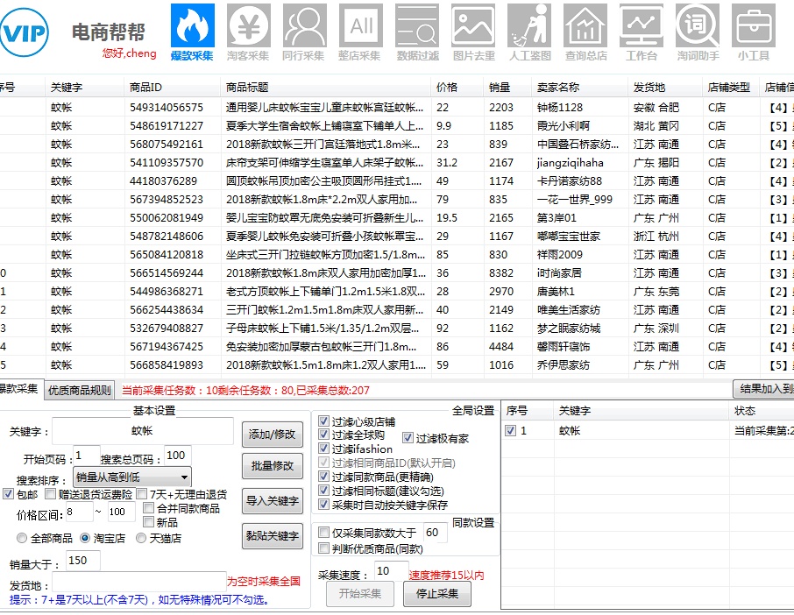Click 结果加入到 button
Viewport: 794px width, 615px height.
click(763, 389)
